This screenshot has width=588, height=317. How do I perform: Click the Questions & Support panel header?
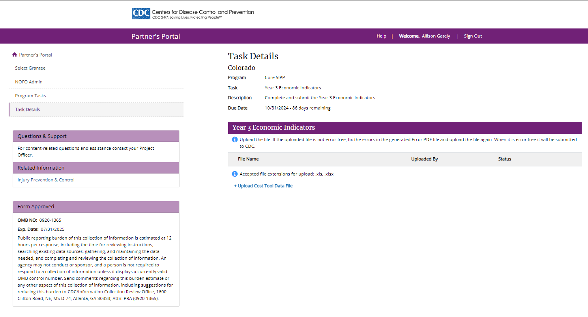click(x=96, y=136)
